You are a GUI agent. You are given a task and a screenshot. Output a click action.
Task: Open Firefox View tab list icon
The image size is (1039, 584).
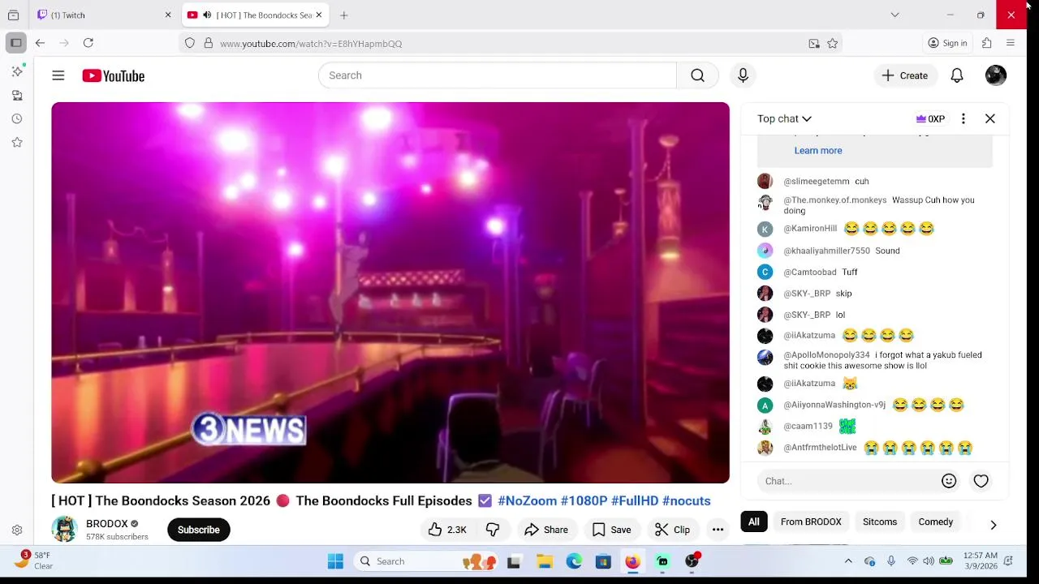(13, 15)
